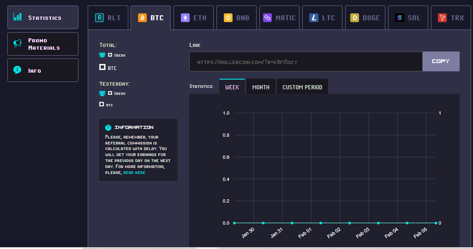Switch to the DOGE currency tab

(365, 18)
